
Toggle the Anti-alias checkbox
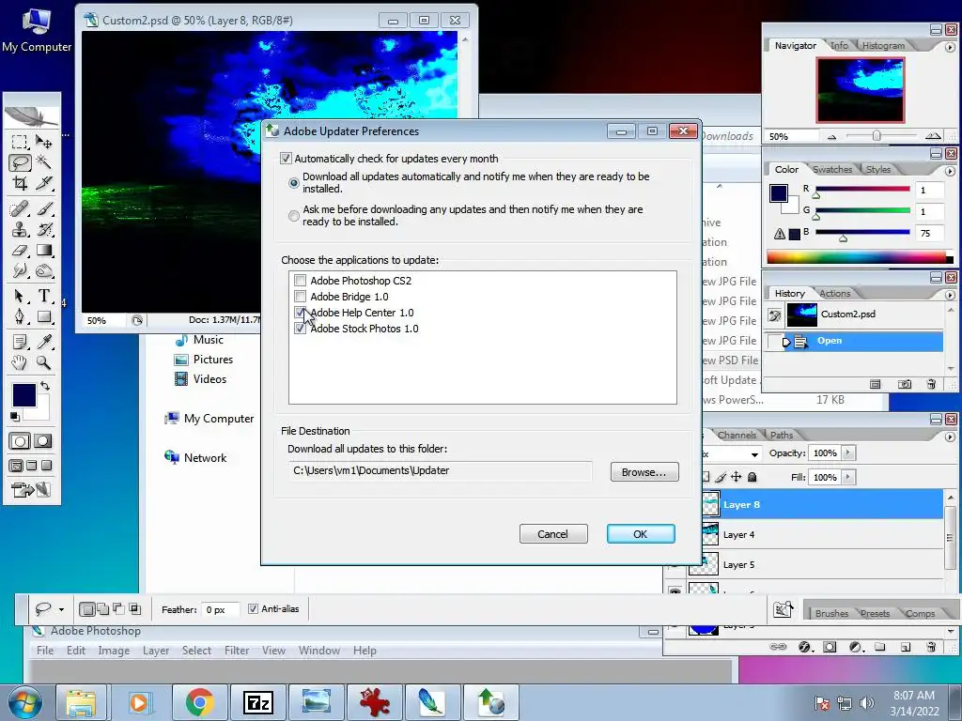coord(253,608)
